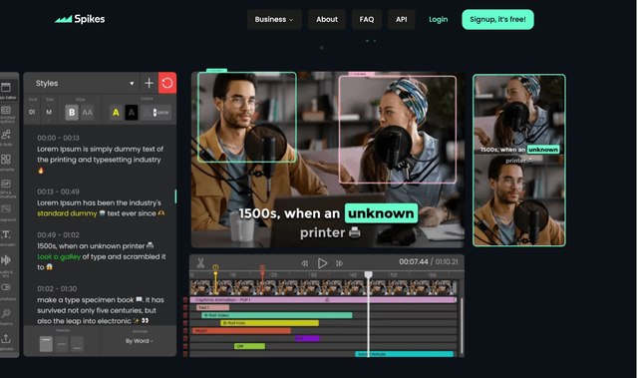Click the lock icon on the captions track
638x378 pixels.
327,300
